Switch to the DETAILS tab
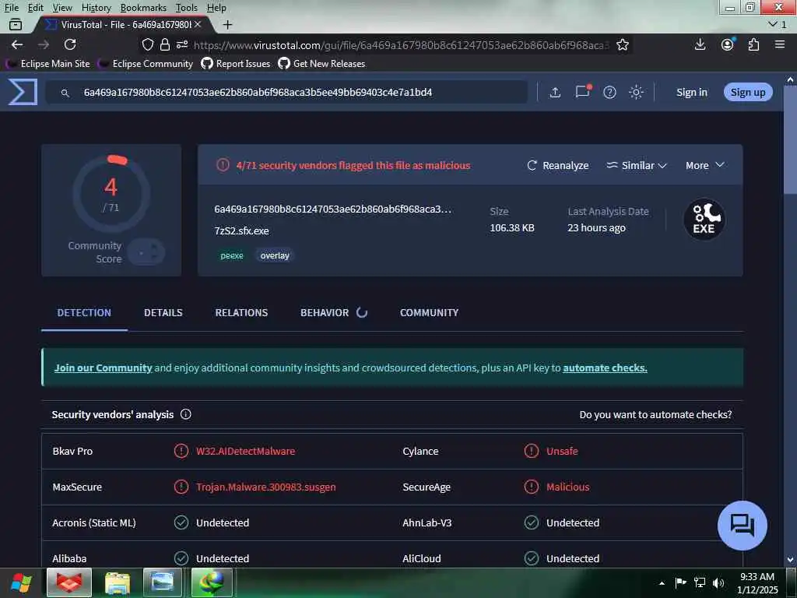 pos(163,312)
